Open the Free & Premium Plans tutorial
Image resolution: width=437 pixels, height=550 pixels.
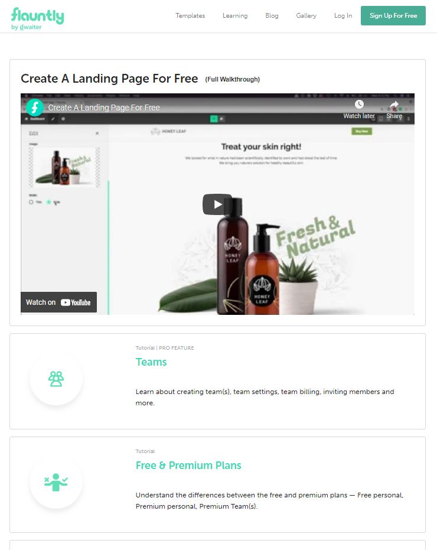188,465
